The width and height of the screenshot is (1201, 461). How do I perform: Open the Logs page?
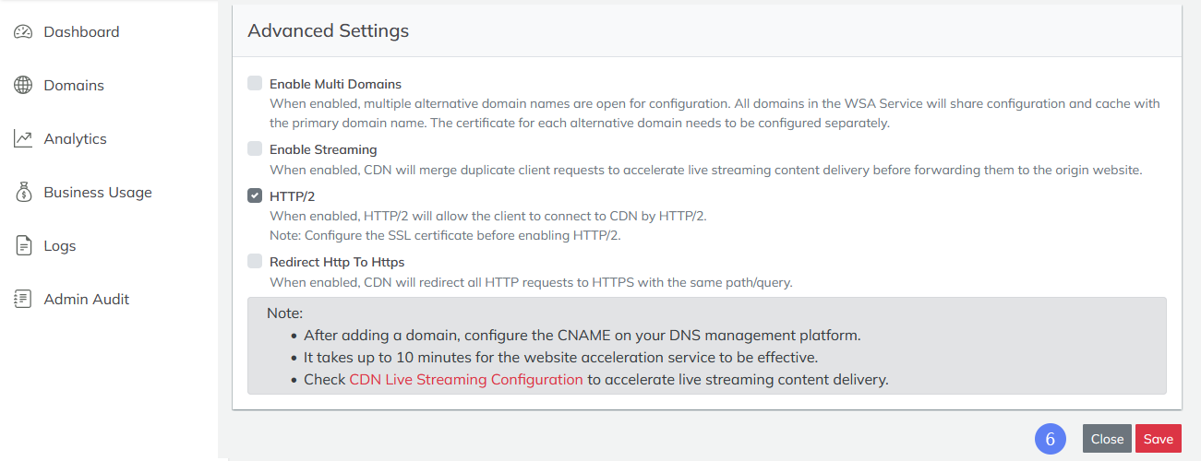pos(60,246)
